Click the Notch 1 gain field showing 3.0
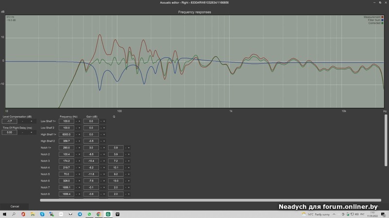The height and width of the screenshot is (218, 389). (91, 148)
